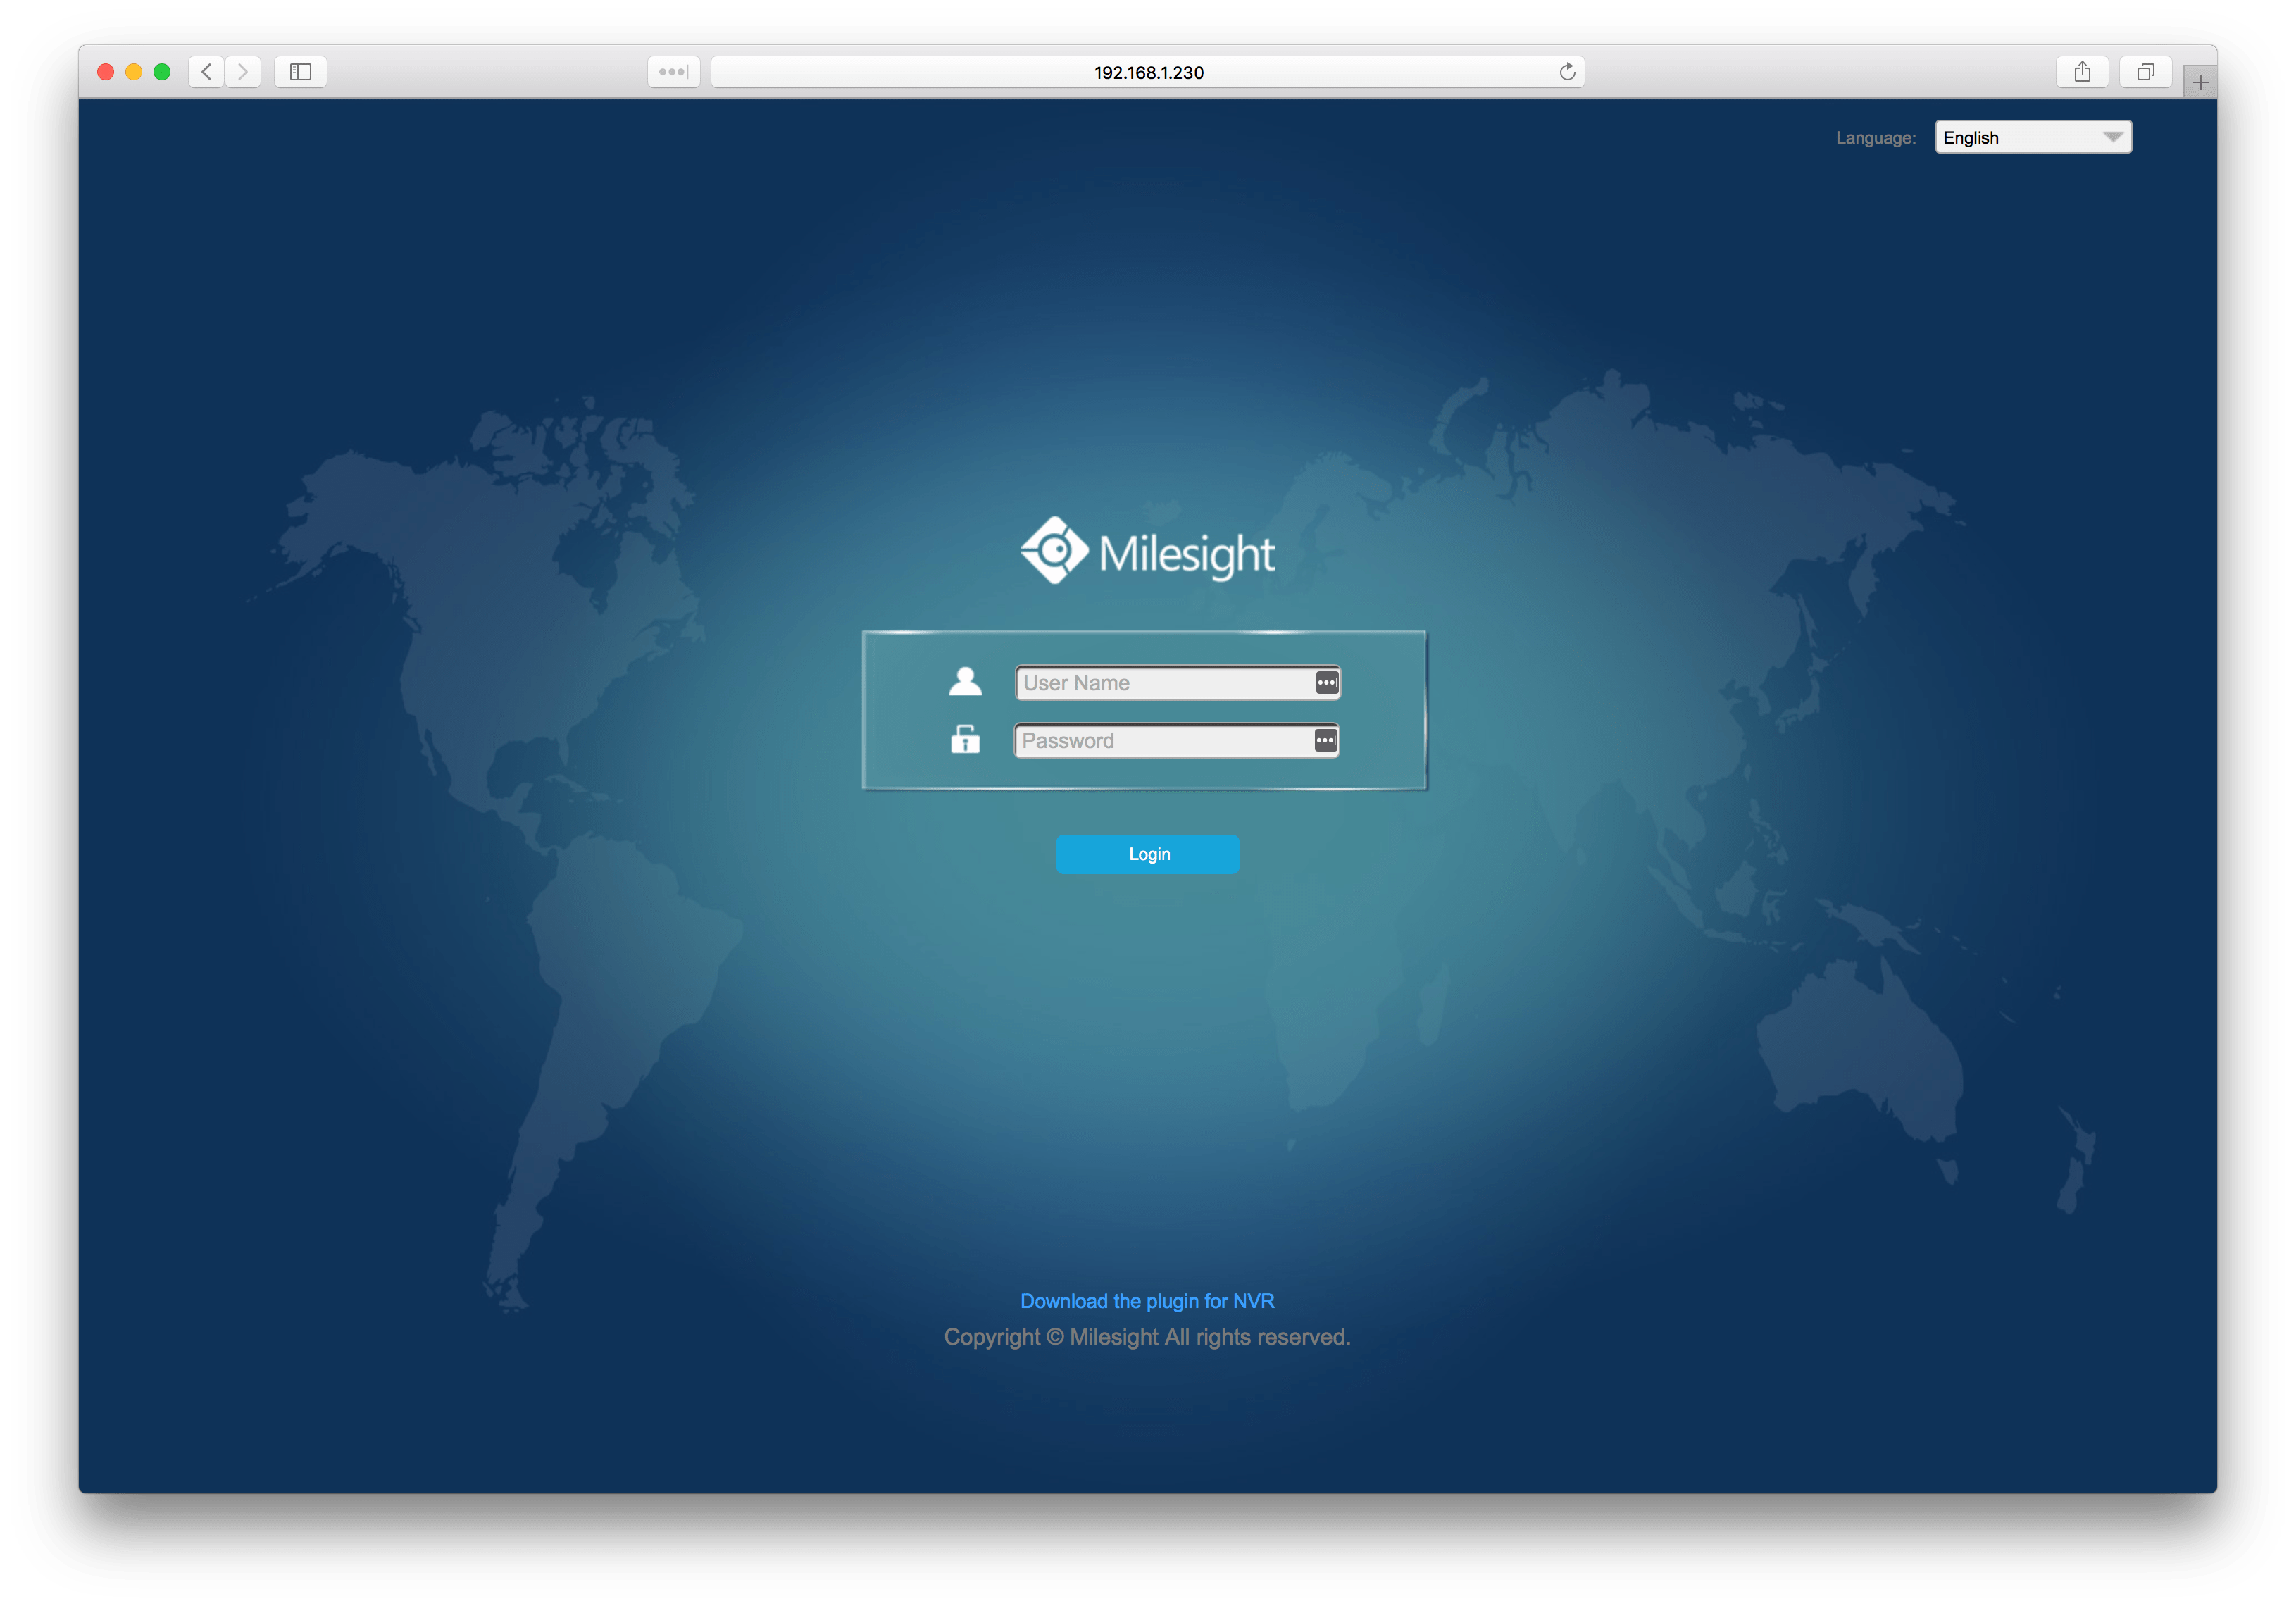The image size is (2296, 1606).
Task: Click Download the plugin for NVR link
Action: coord(1147,1301)
